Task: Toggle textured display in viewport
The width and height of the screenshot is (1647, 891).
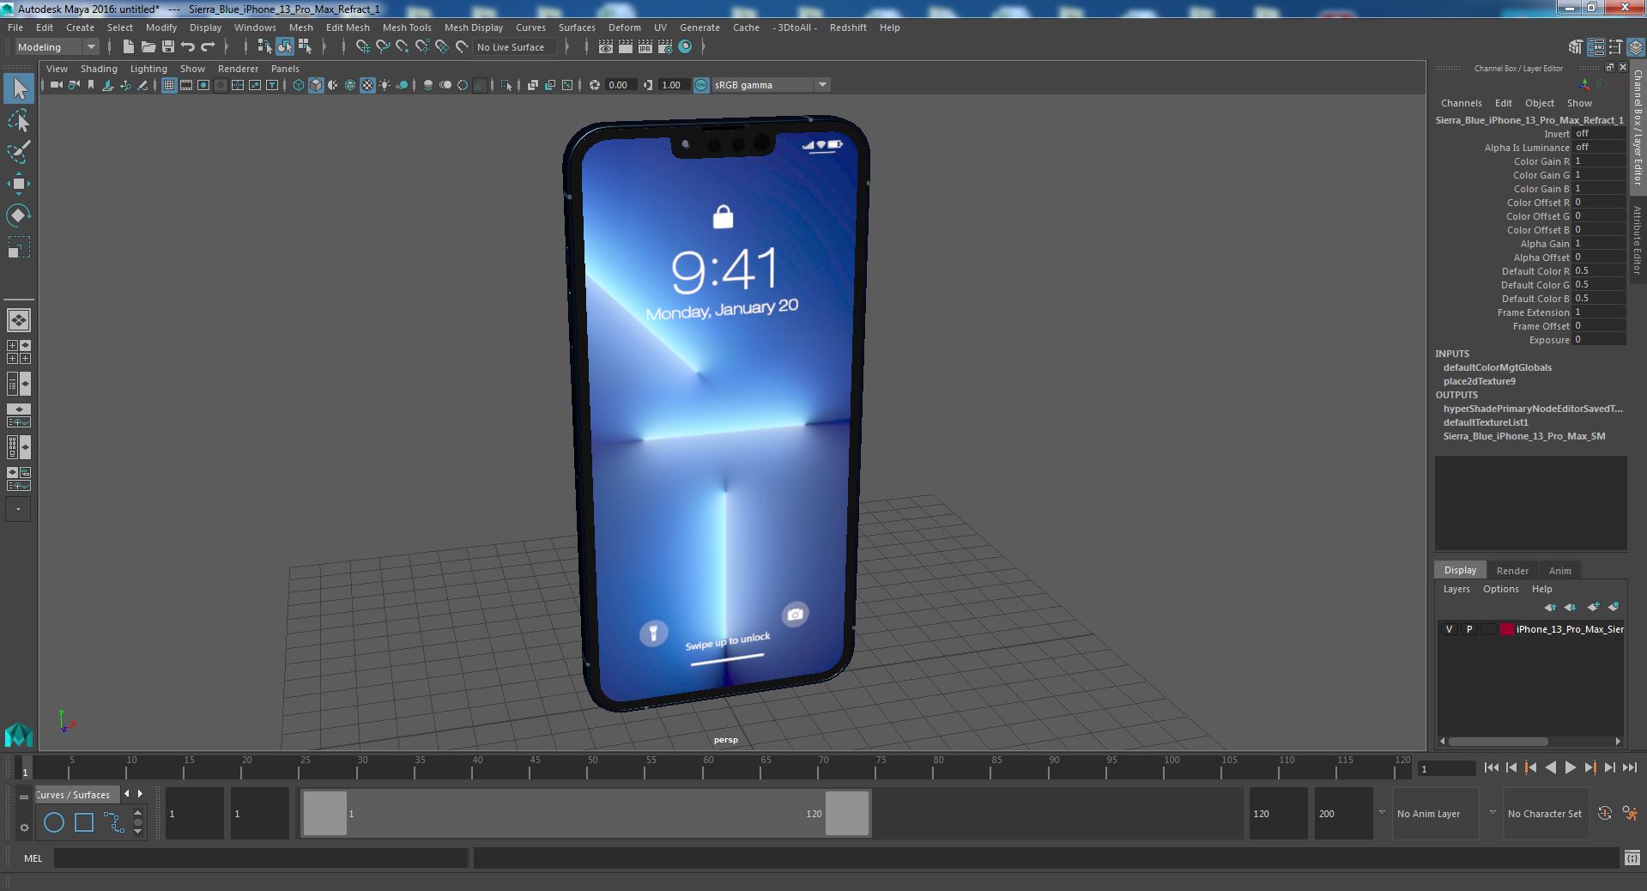Action: (367, 85)
